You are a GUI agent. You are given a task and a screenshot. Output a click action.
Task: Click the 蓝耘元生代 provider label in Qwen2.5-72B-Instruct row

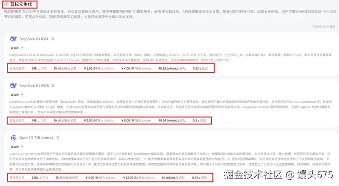coord(17,178)
